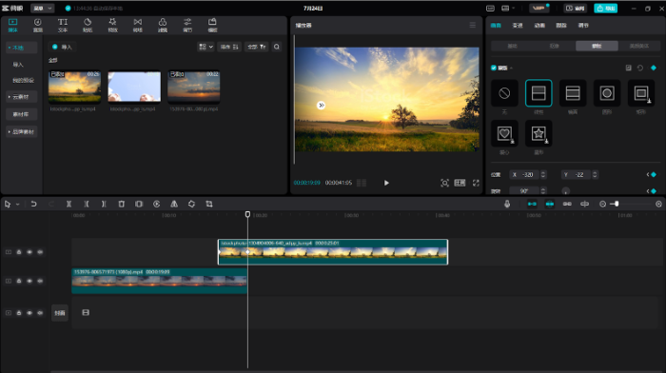Select the Basic (基础) sub-tab
This screenshot has height=373, width=666.
[x=512, y=46]
